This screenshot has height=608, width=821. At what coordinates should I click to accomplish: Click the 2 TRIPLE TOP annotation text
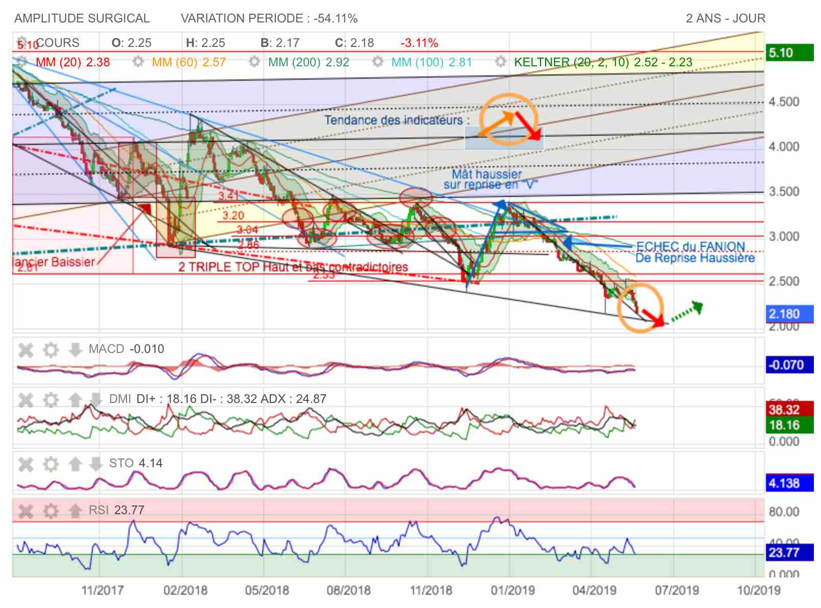(293, 267)
